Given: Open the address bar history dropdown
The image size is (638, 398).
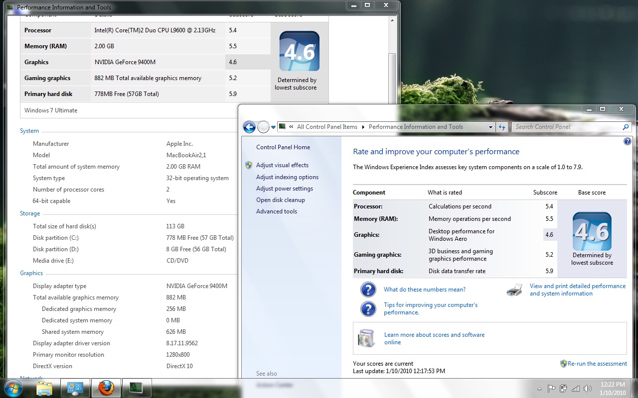Looking at the screenshot, I should tap(491, 127).
